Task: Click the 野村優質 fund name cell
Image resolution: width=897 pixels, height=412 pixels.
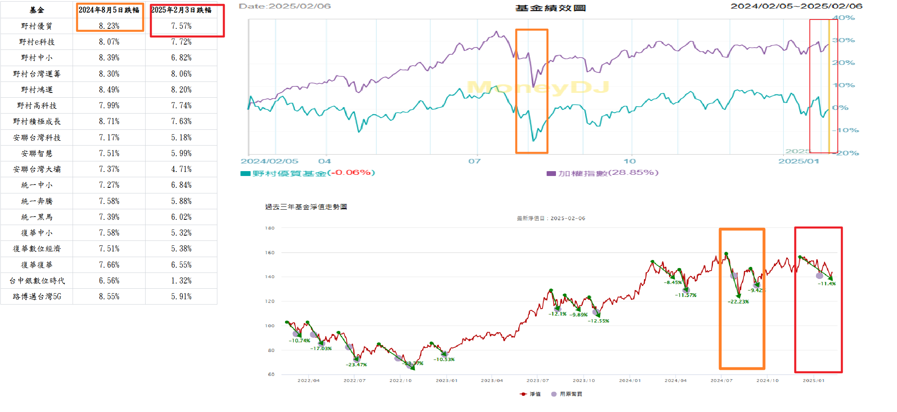Action: (36, 26)
